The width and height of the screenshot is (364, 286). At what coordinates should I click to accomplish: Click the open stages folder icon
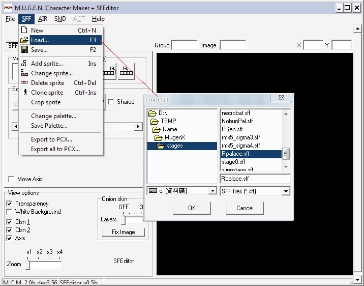click(161, 146)
